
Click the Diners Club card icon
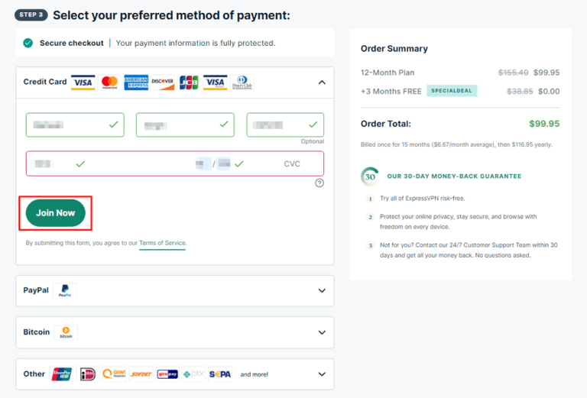(x=242, y=83)
